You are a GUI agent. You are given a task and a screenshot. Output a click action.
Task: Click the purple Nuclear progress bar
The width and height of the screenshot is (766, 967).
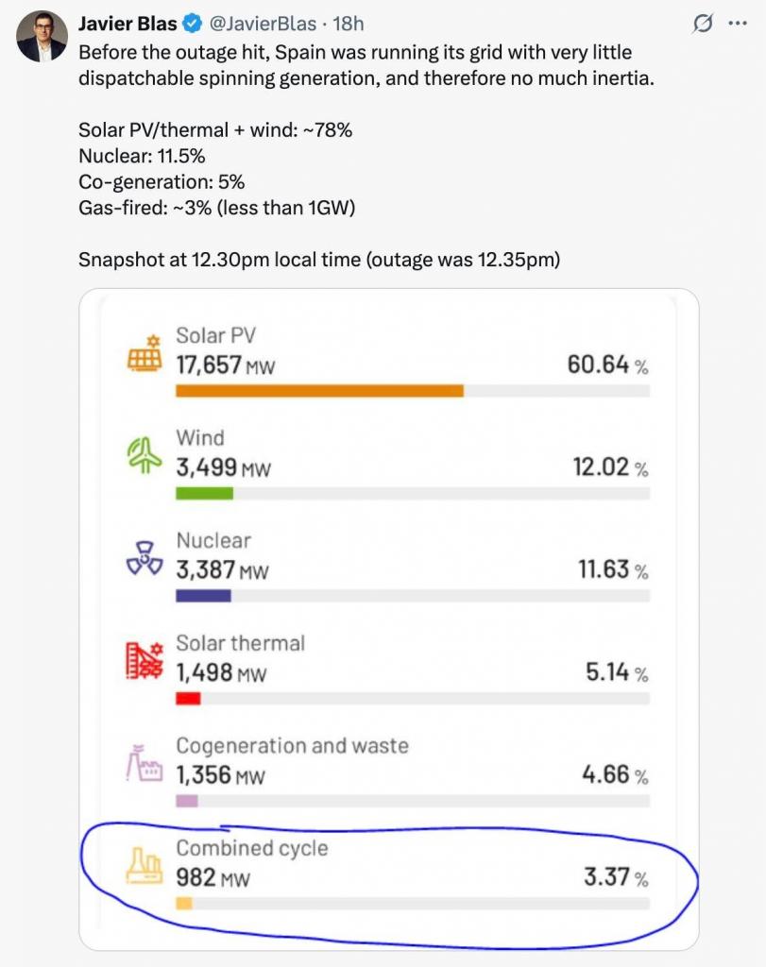(203, 596)
